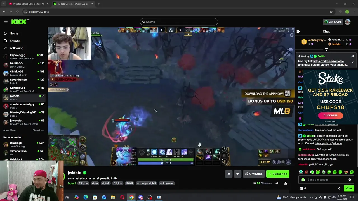
Task: Open Kepwenggg channel in the sidebar
Action: (x=24, y=57)
